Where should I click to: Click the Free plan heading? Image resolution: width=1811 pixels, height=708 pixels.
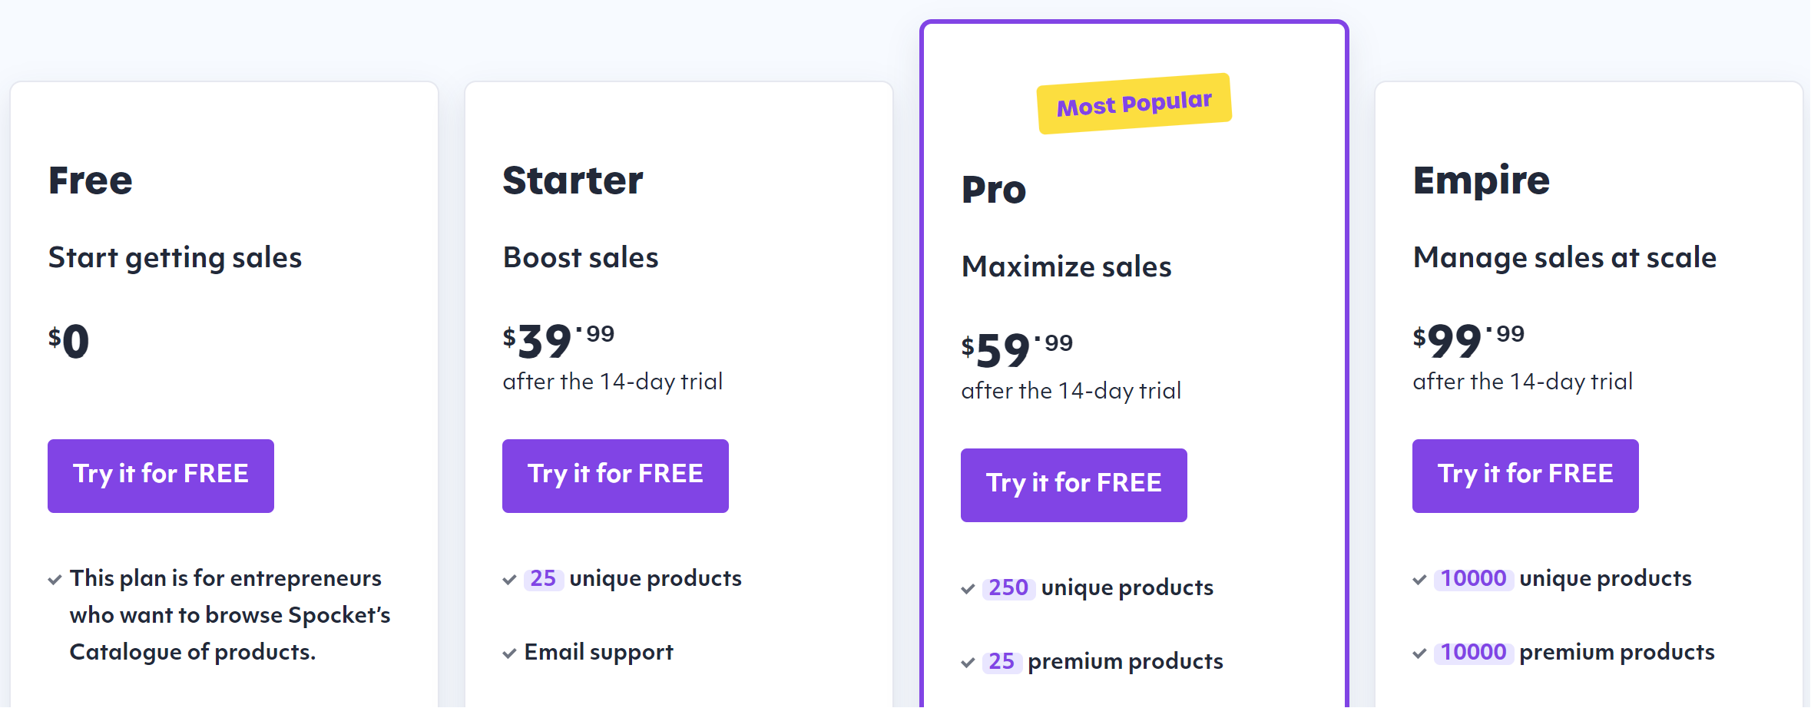(x=91, y=180)
